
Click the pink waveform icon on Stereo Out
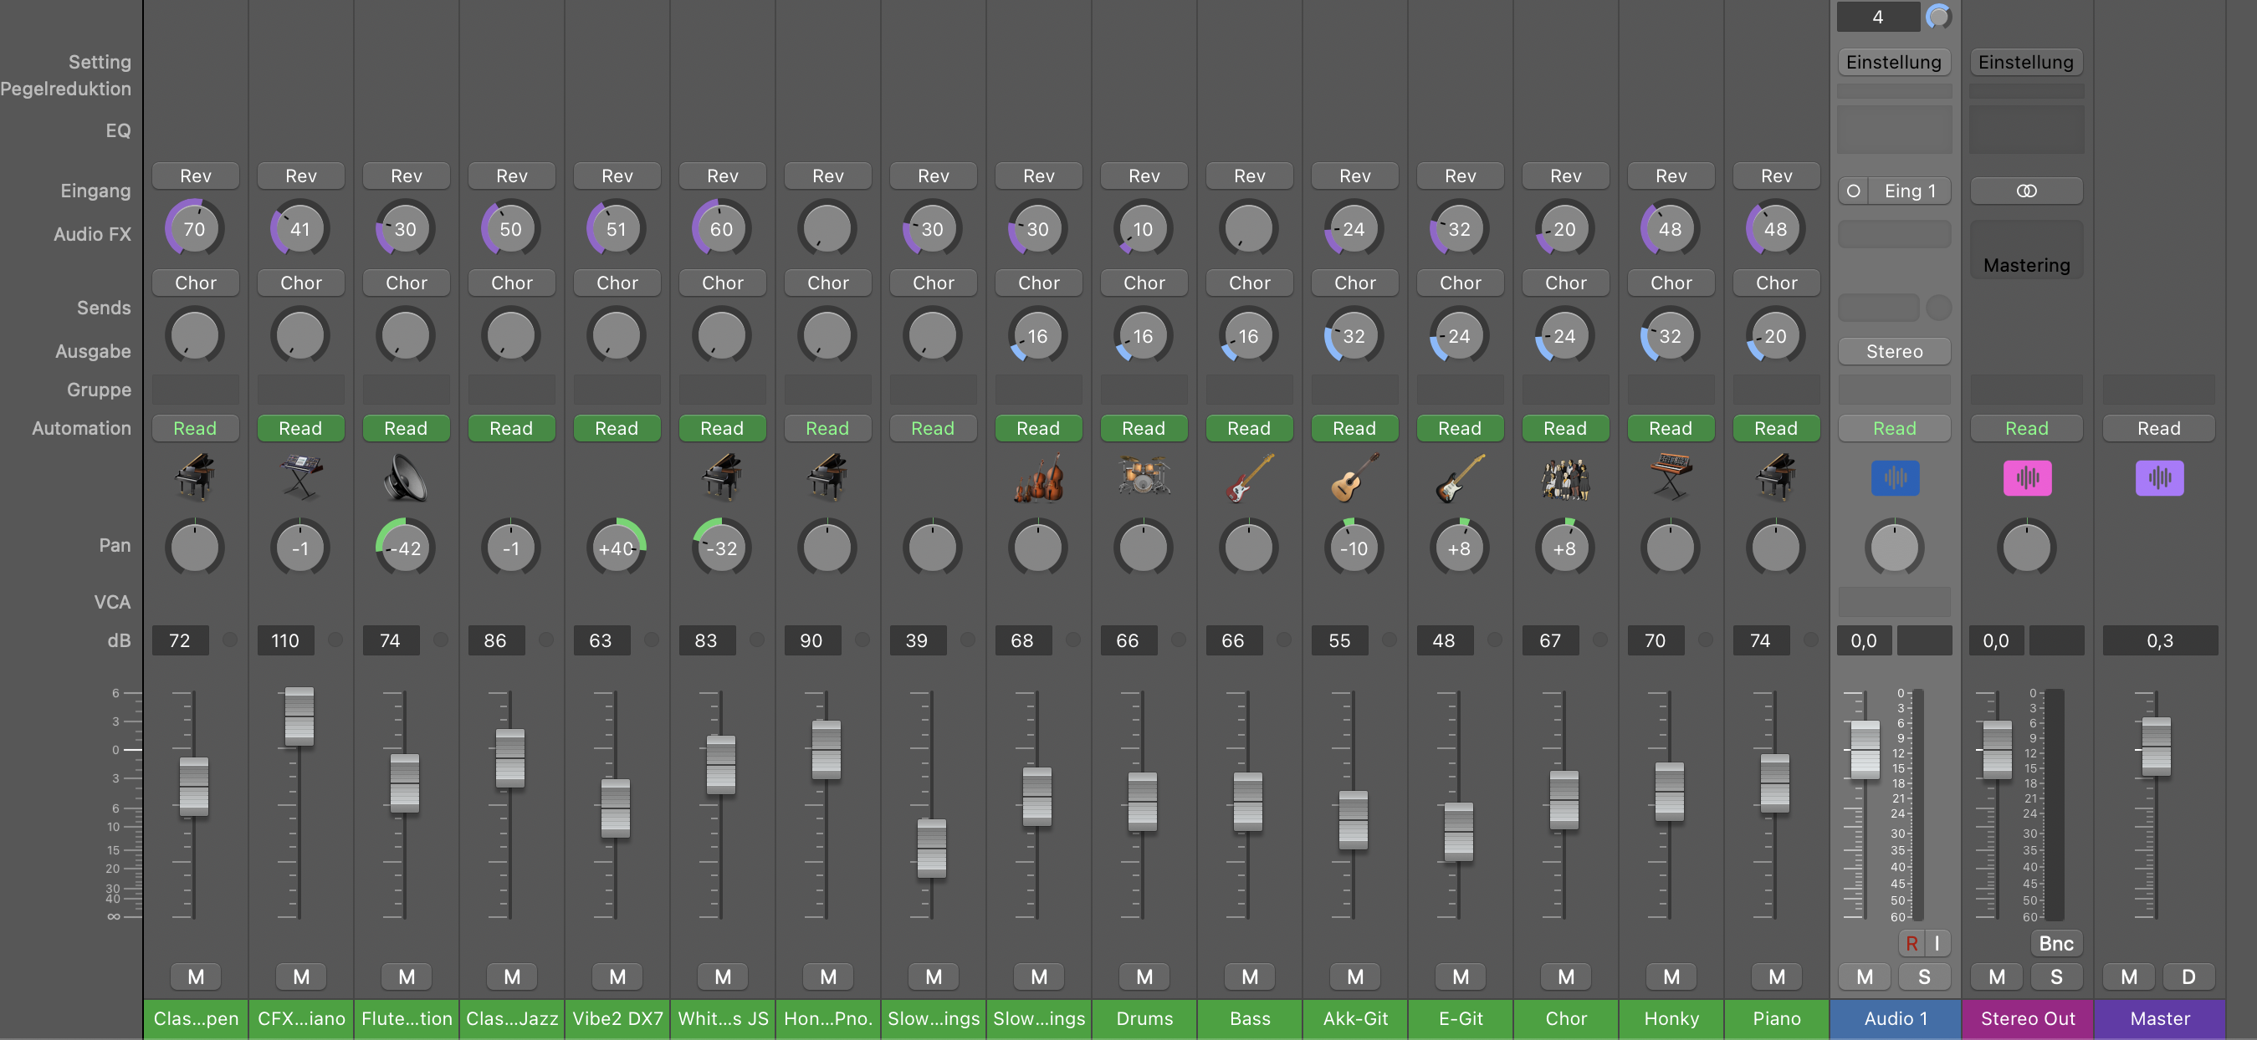2027,478
